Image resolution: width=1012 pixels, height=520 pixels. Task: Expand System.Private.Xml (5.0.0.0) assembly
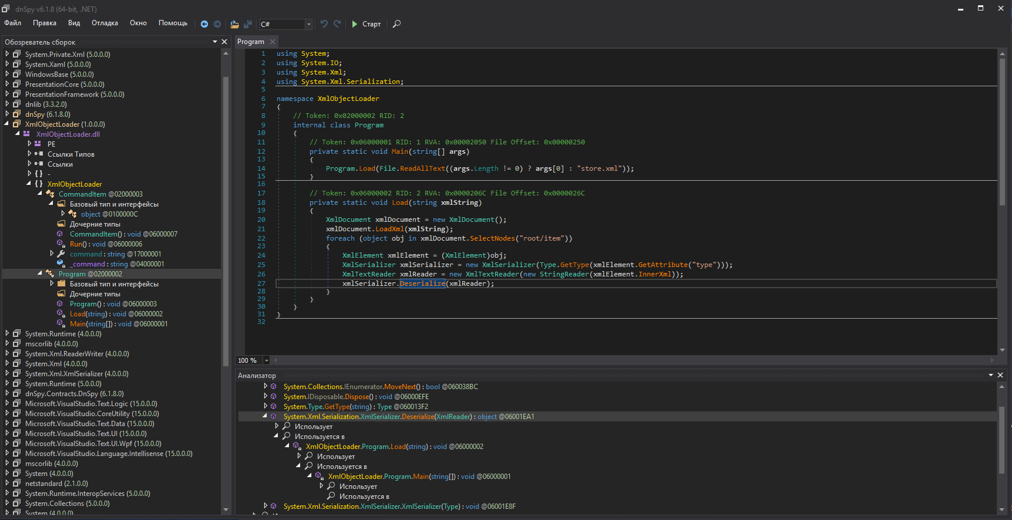[x=7, y=54]
